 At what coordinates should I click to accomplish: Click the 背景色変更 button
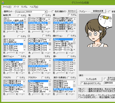pyautogui.click(x=98, y=11)
